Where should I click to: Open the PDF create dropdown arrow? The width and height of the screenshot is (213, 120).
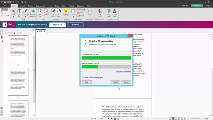pos(40,17)
